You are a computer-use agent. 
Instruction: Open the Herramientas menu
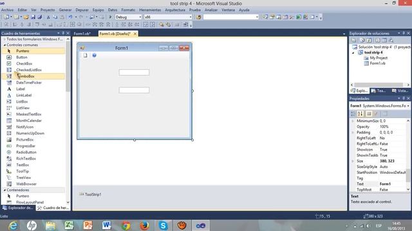tap(150, 10)
